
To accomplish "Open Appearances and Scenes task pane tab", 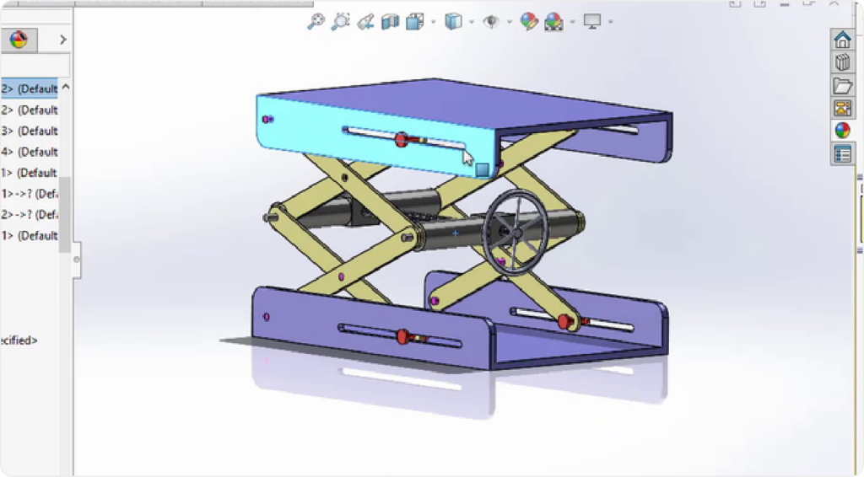I will (842, 131).
